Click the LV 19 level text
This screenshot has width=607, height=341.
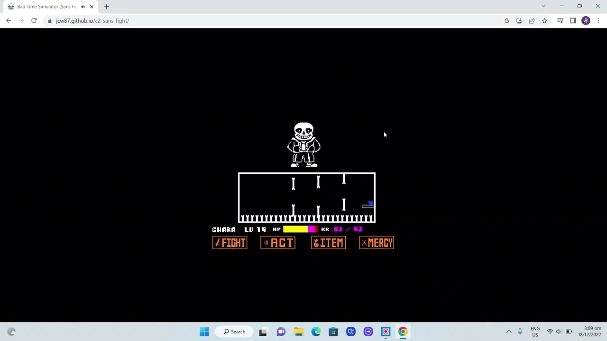coord(255,230)
